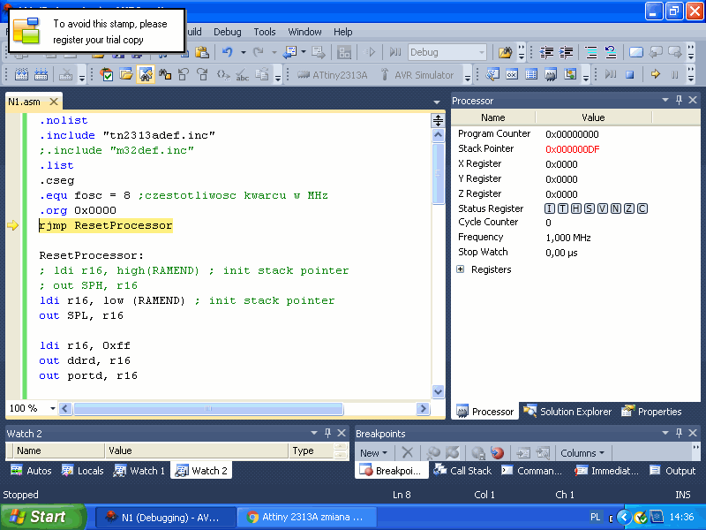Click the Undo arrow icon

(228, 53)
